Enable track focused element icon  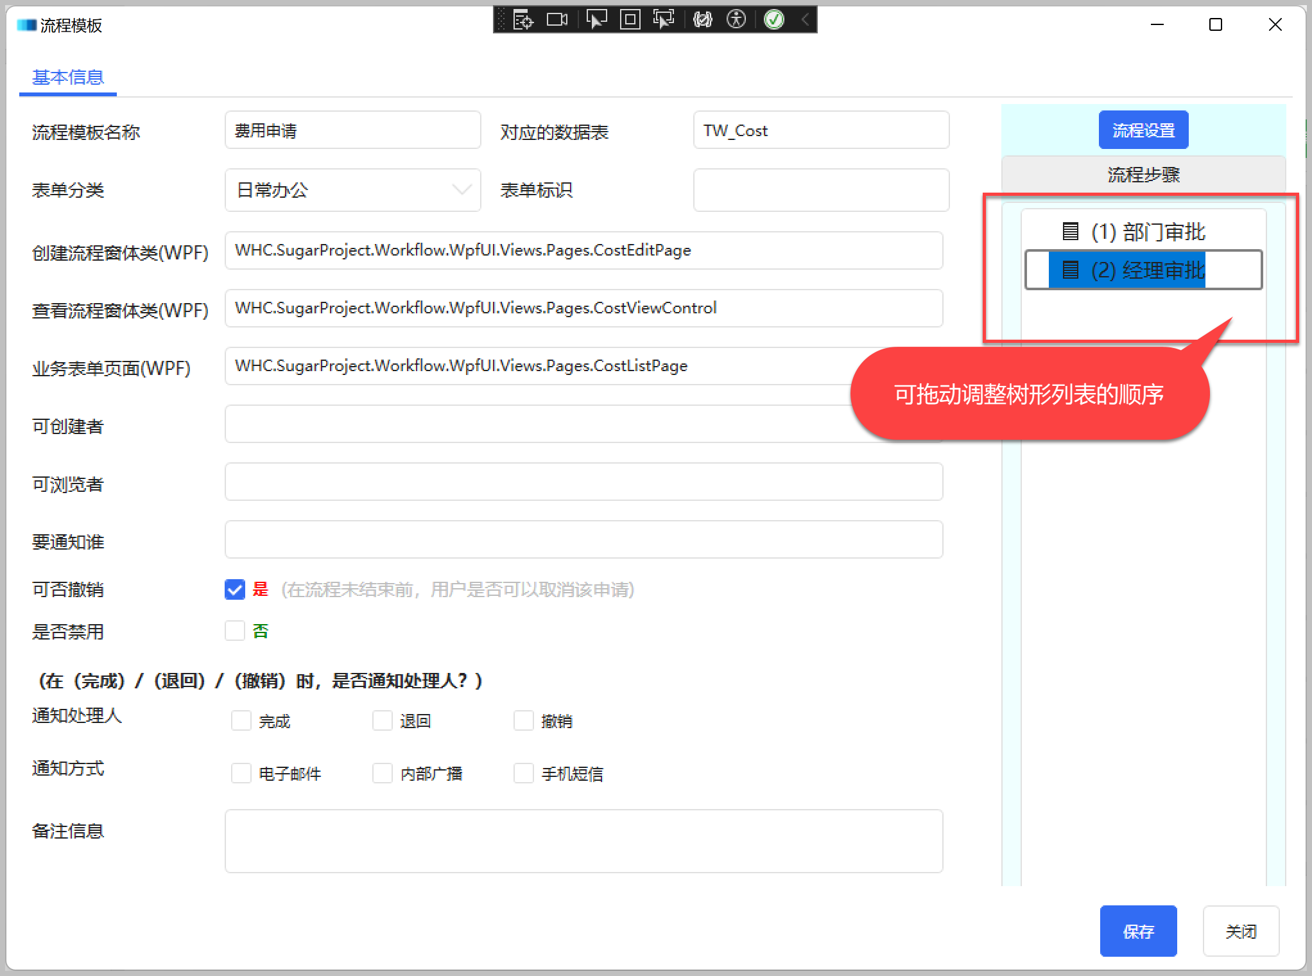(664, 20)
